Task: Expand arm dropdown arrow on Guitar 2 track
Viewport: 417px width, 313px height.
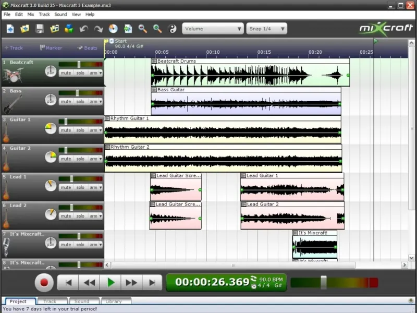Action: coord(101,159)
